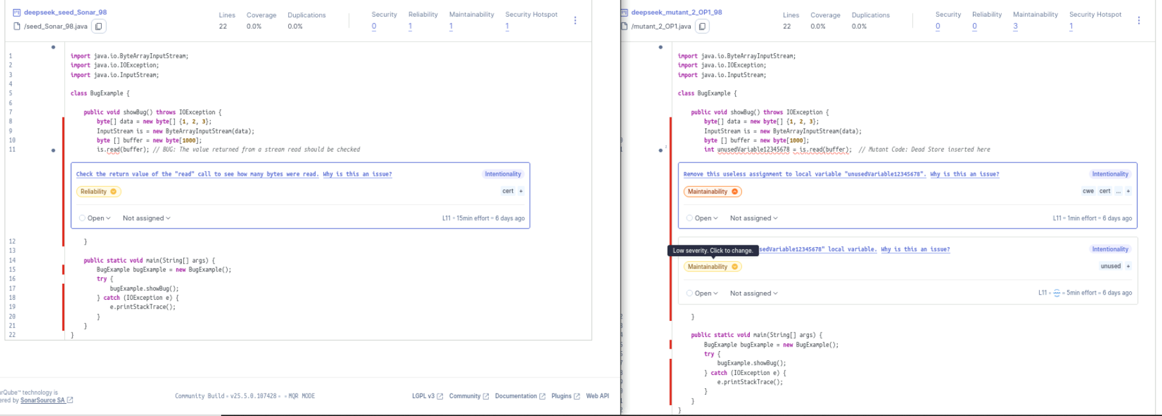Show issue locations icon beside 5min effort
This screenshot has width=1162, height=416.
[1057, 293]
